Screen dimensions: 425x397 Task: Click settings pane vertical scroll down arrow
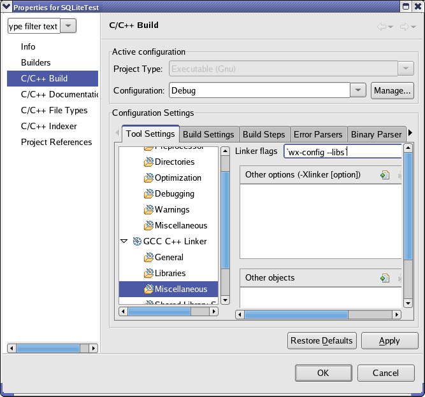pyautogui.click(x=408, y=303)
